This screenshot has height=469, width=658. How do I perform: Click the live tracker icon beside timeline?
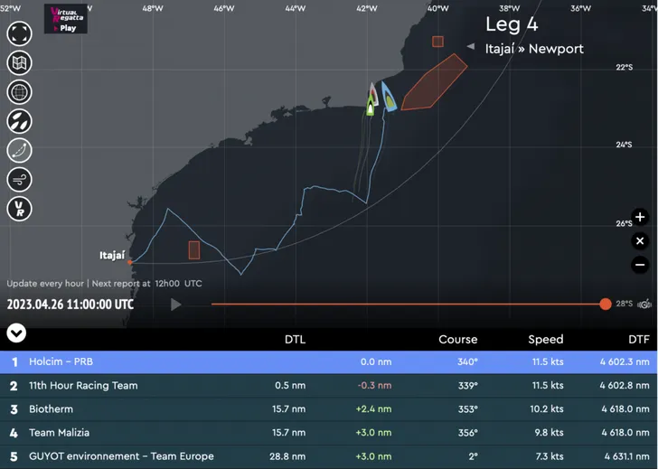click(x=644, y=305)
